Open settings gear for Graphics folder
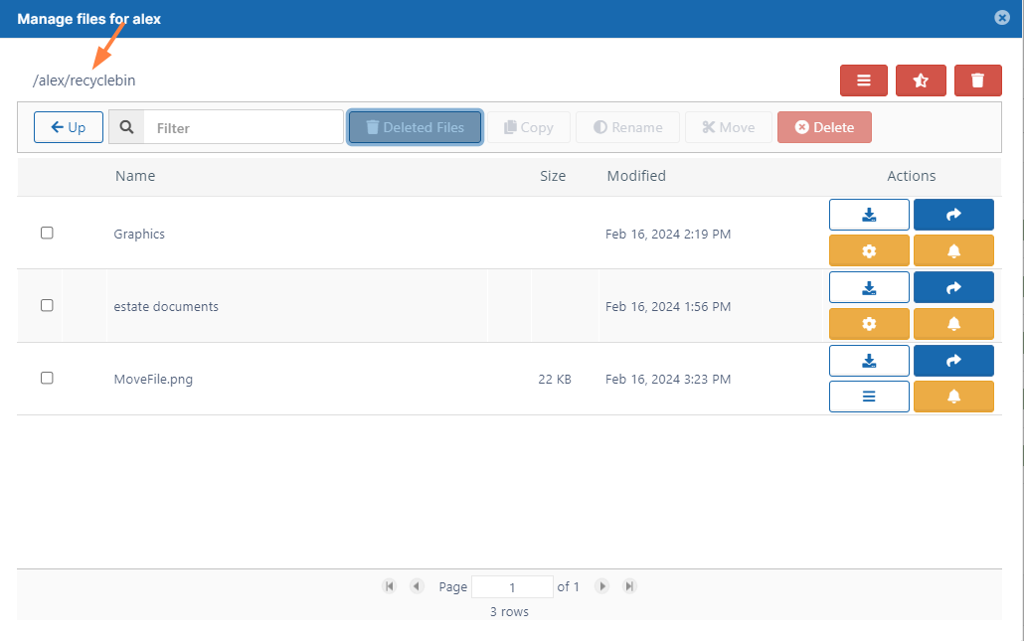The height and width of the screenshot is (641, 1024). [x=869, y=250]
